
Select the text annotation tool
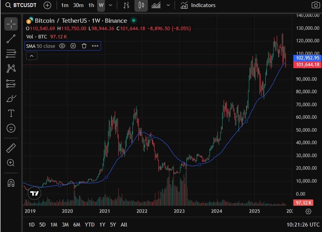click(x=11, y=113)
